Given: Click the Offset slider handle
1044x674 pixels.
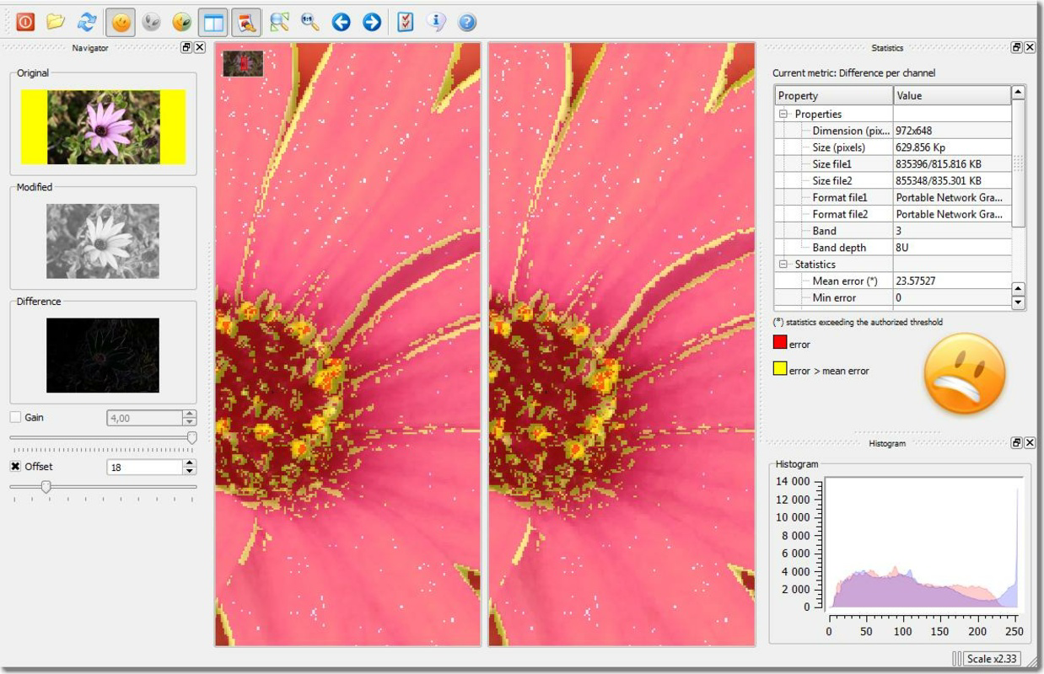Looking at the screenshot, I should pyautogui.click(x=46, y=486).
